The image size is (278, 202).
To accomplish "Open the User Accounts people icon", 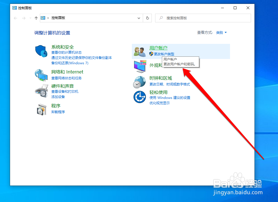I will tap(140, 52).
